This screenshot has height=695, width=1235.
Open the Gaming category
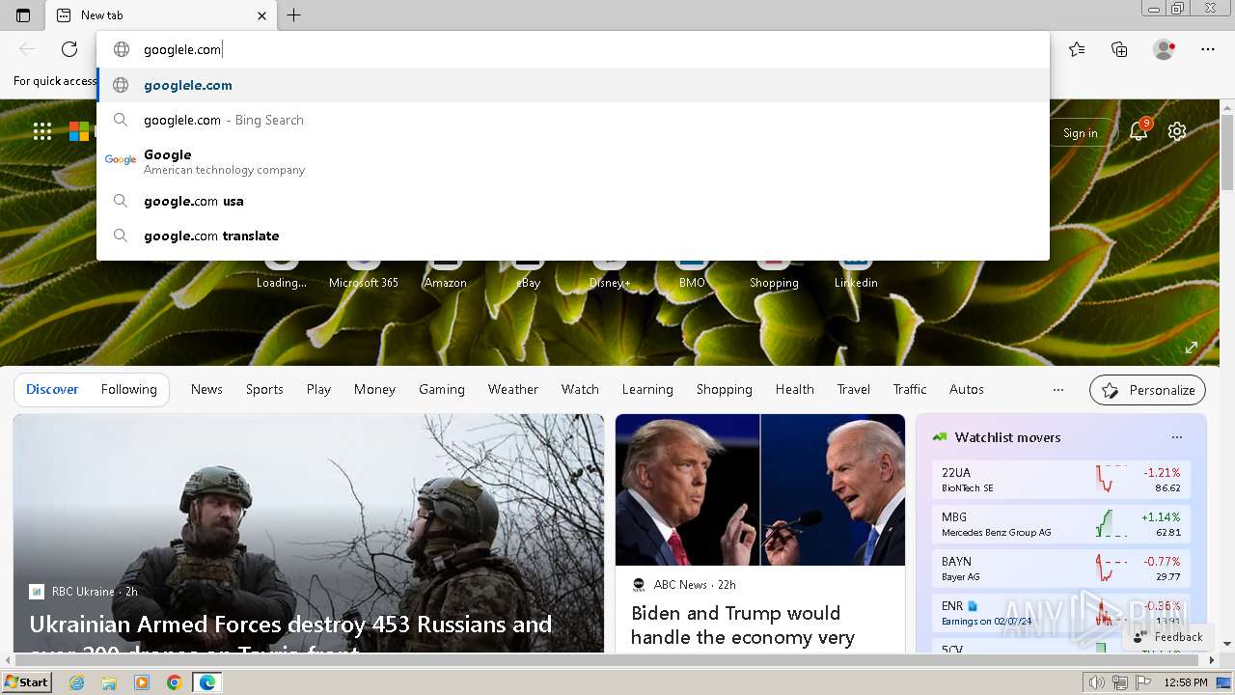[x=442, y=389]
